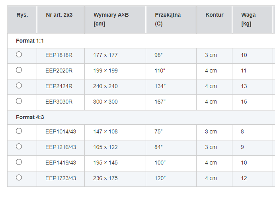
Task: Click the 177 × 177 dimensions cell
Action: [105, 55]
